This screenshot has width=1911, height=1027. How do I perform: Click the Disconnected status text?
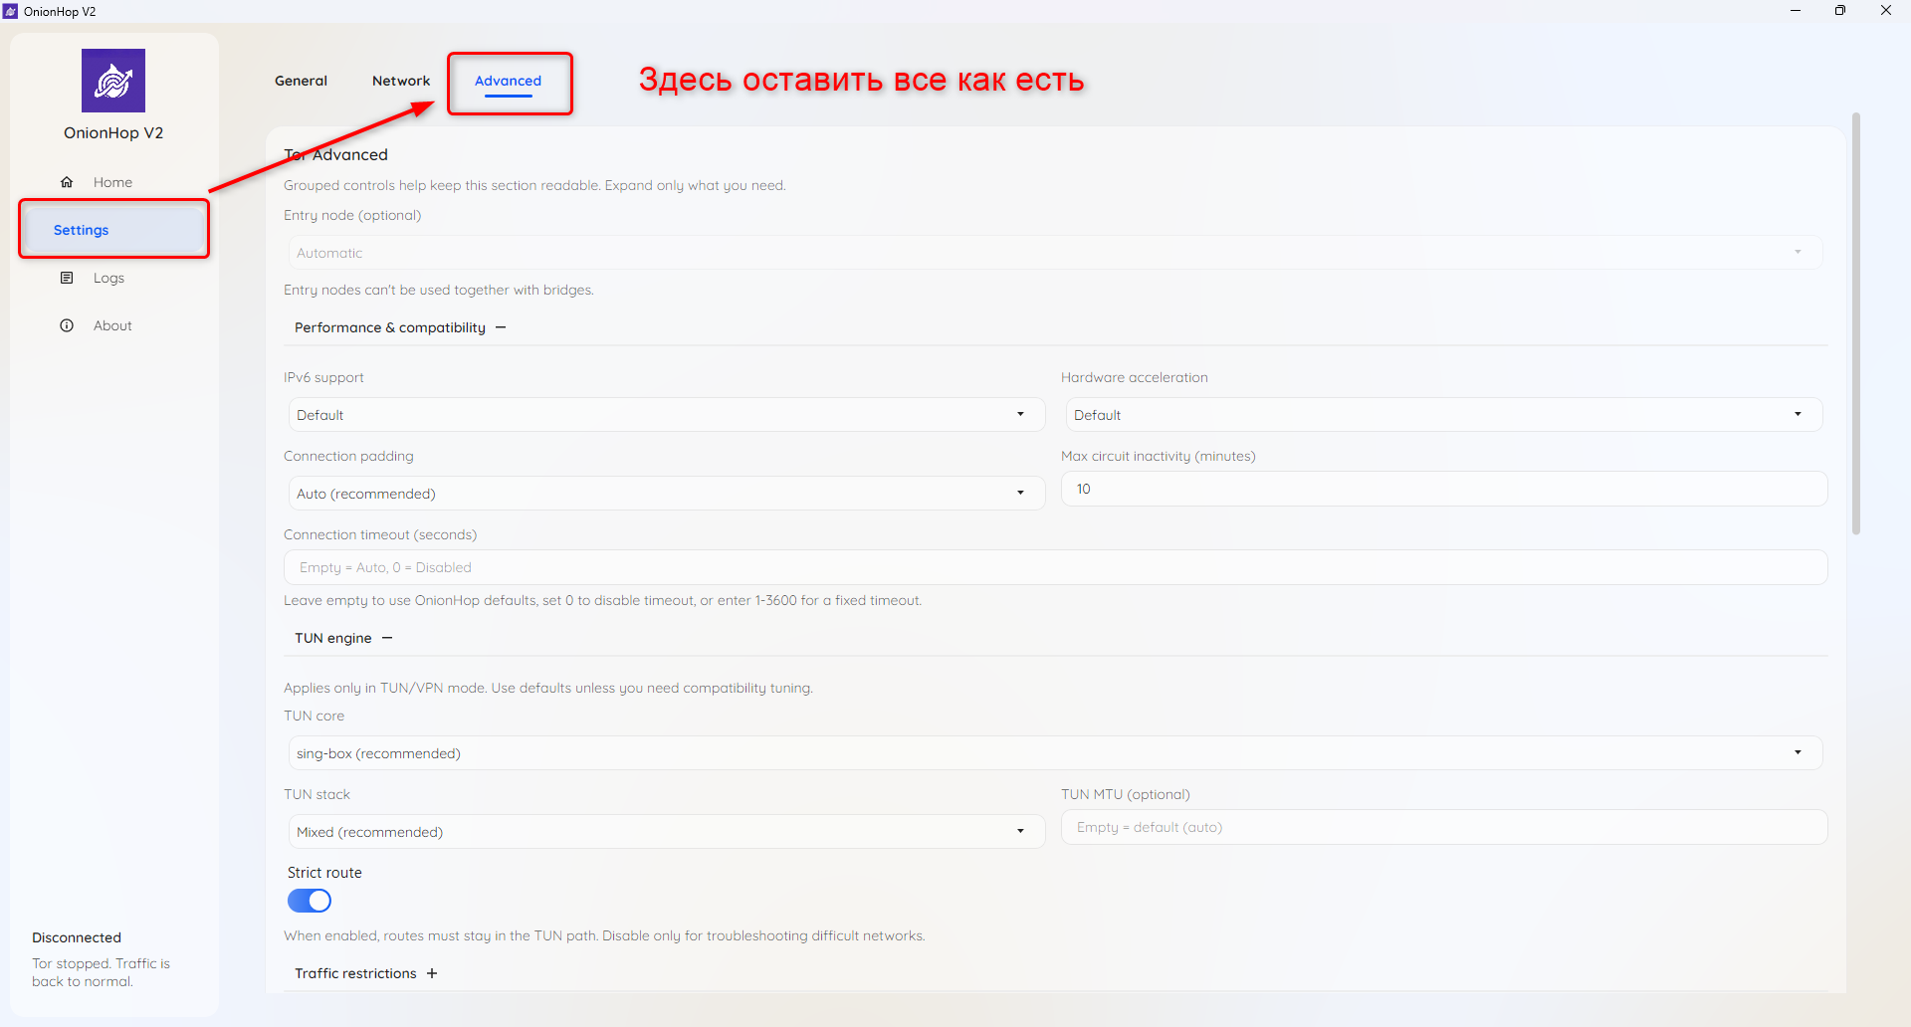click(77, 937)
